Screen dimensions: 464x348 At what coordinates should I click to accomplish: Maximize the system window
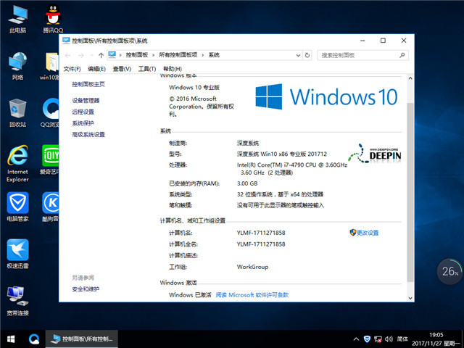pos(383,41)
